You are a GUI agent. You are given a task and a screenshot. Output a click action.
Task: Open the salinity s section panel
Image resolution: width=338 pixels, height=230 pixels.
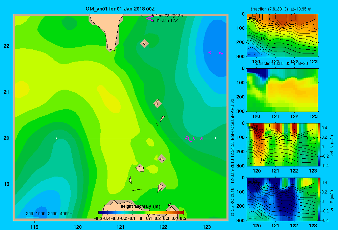click(282, 90)
